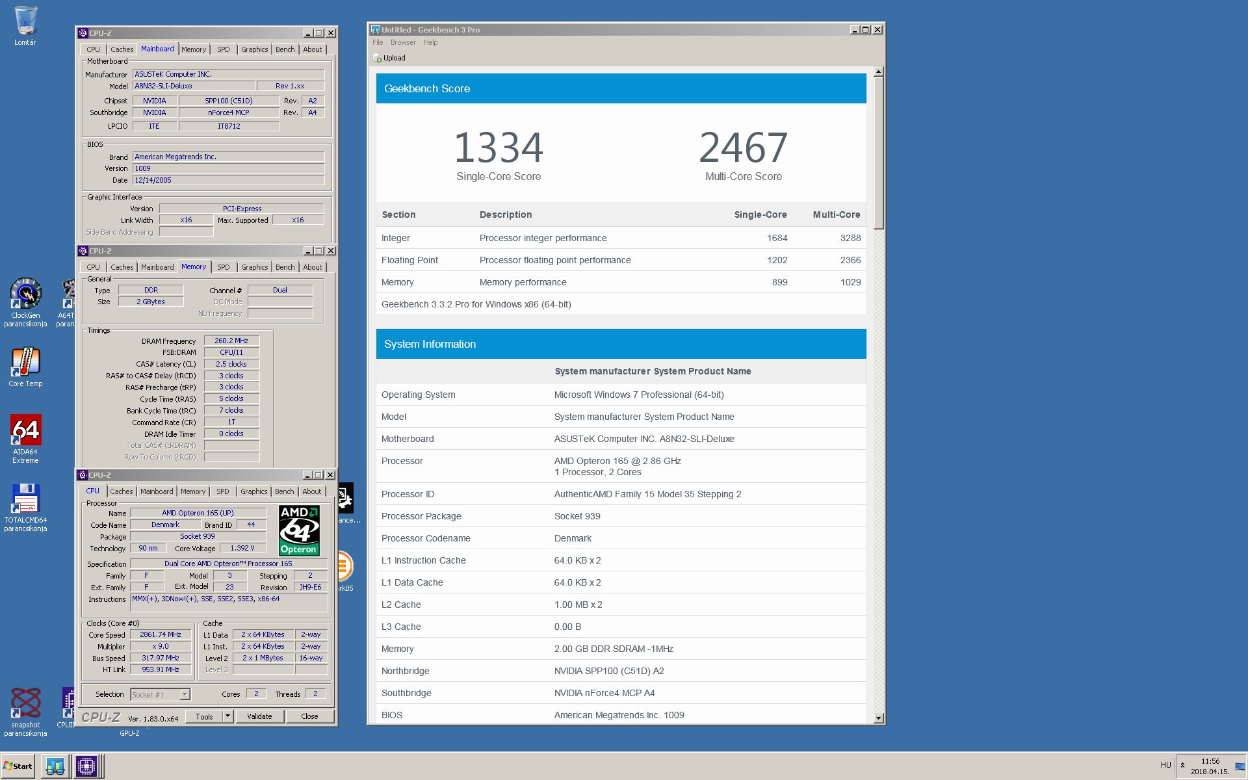Show hidden tray icons arrow

click(1182, 765)
